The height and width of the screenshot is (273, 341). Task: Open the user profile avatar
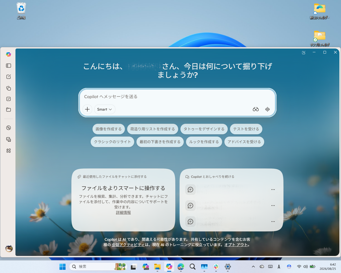[9, 248]
